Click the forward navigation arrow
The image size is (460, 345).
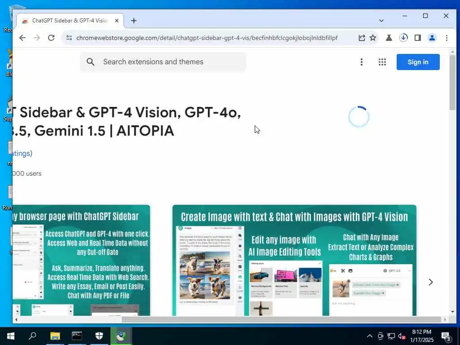37,38
